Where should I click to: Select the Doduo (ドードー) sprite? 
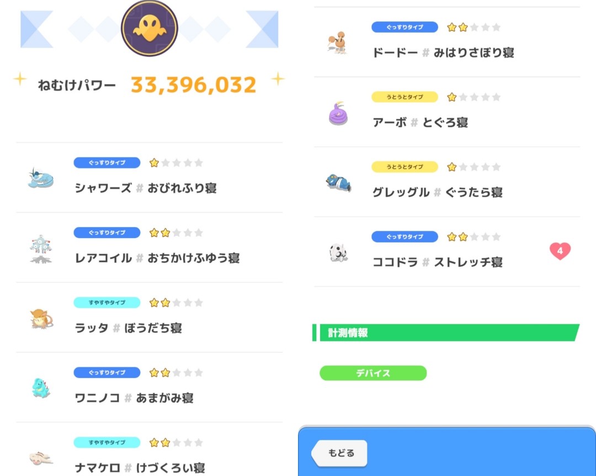(x=338, y=43)
